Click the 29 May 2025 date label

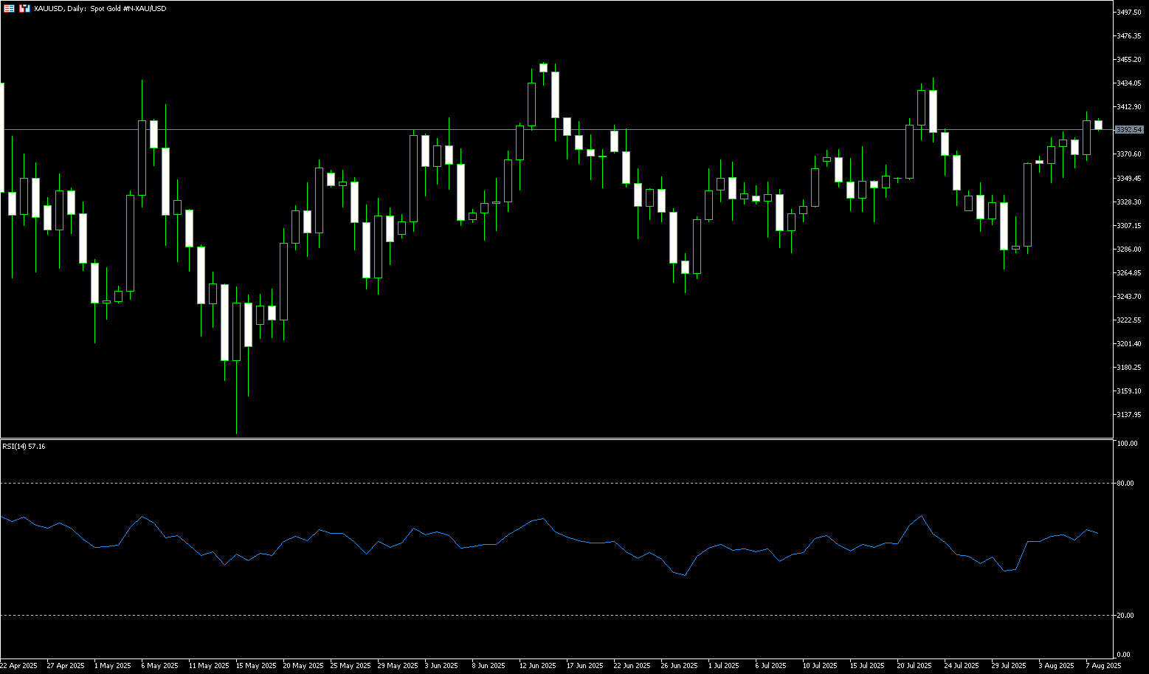396,666
